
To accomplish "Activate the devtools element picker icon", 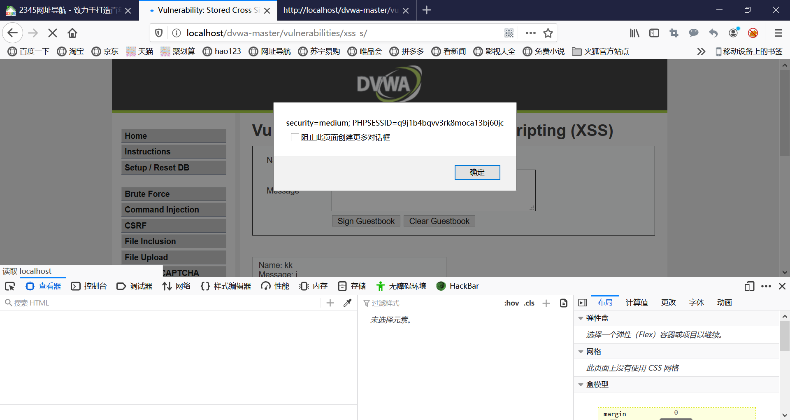I will 10,286.
